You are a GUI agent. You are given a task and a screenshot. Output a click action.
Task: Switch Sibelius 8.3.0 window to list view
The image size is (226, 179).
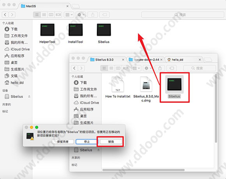click(x=111, y=68)
